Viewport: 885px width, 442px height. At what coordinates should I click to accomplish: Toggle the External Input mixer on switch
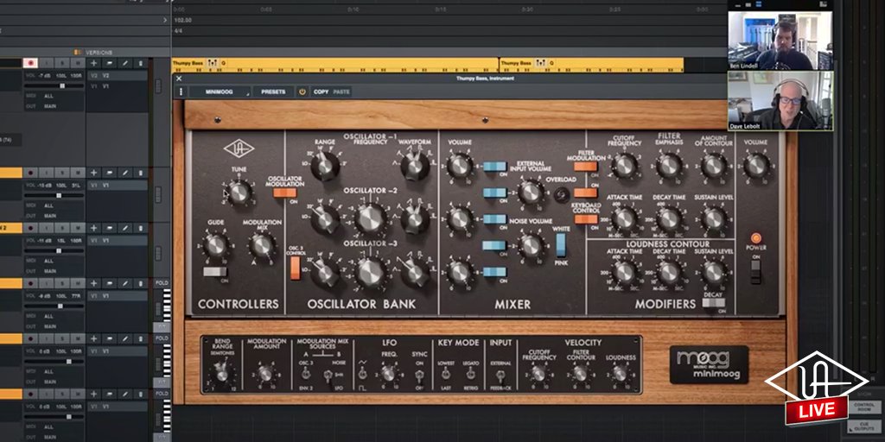[x=494, y=193]
